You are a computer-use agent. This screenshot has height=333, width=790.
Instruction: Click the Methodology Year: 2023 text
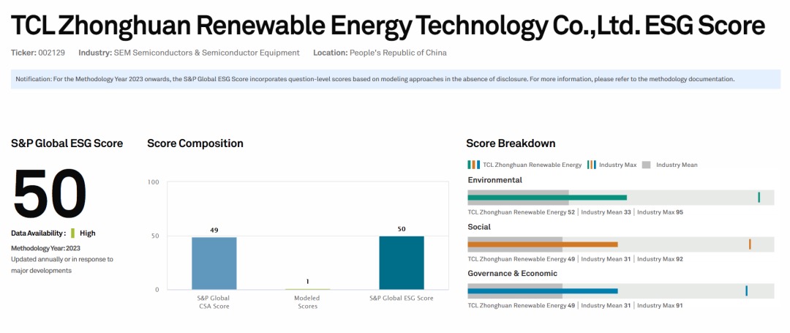pyautogui.click(x=45, y=248)
